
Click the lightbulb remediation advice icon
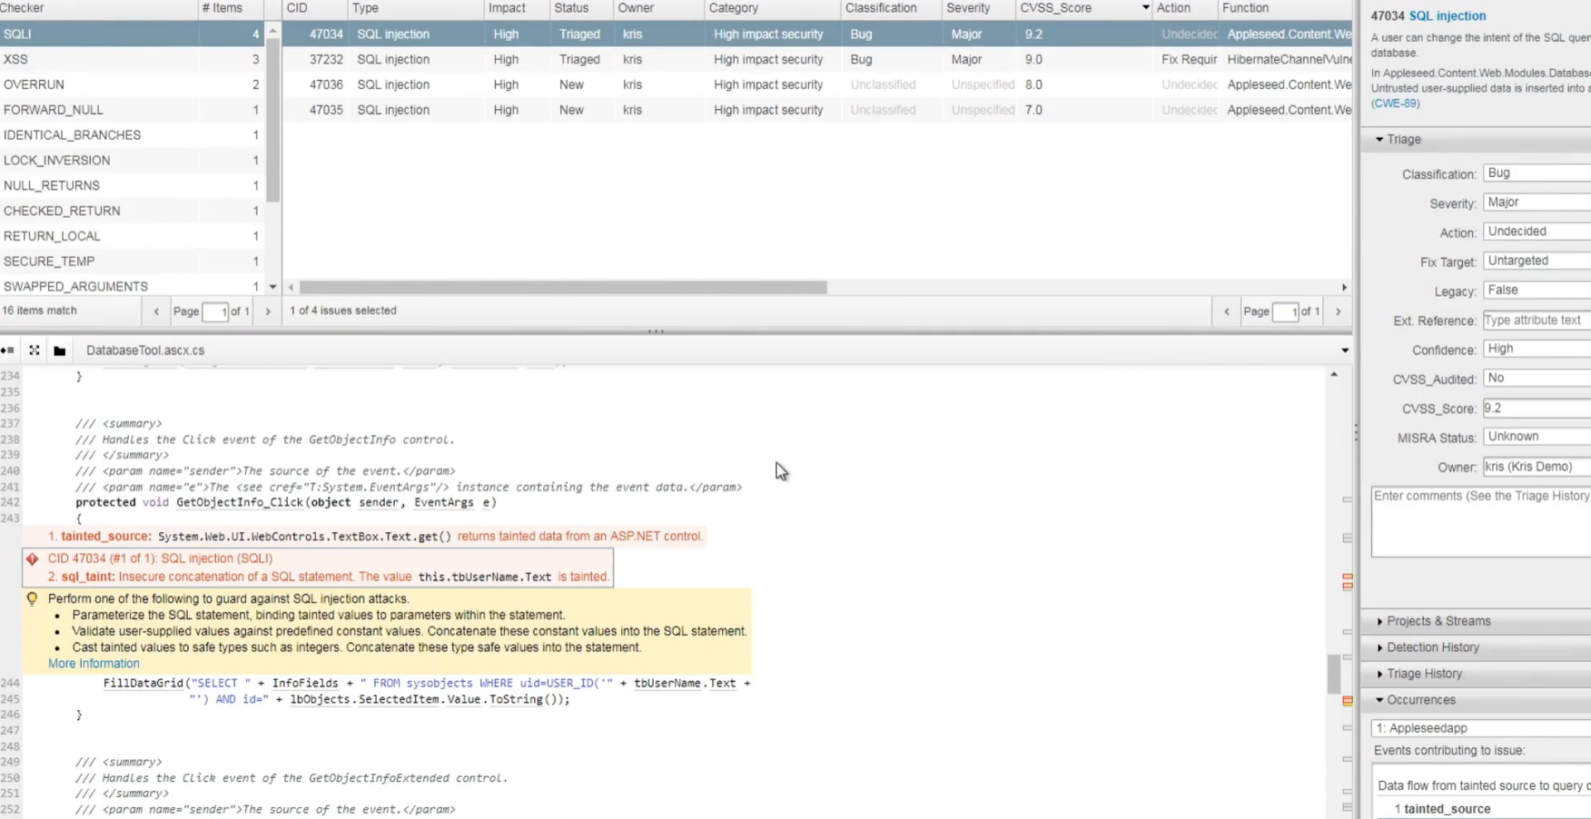coord(33,599)
